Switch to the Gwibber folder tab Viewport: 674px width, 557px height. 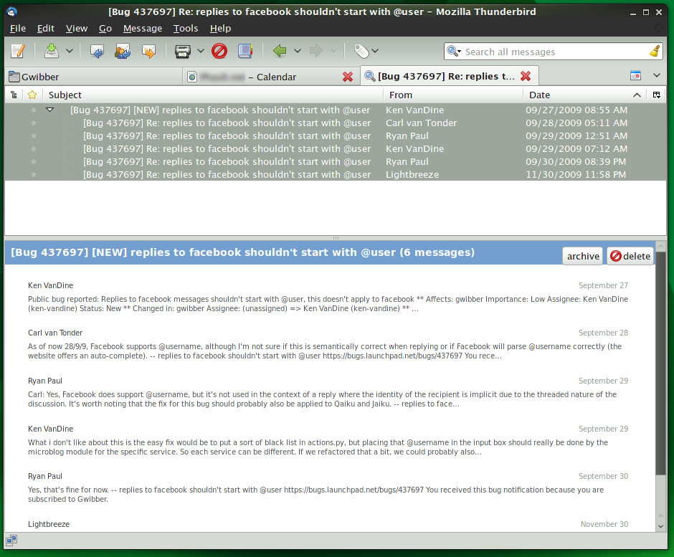tap(94, 77)
